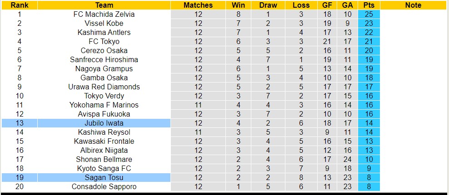Image resolution: width=449 pixels, height=195 pixels.
Task: Select Urawa Red Diamonds team name
Action: pos(104,87)
